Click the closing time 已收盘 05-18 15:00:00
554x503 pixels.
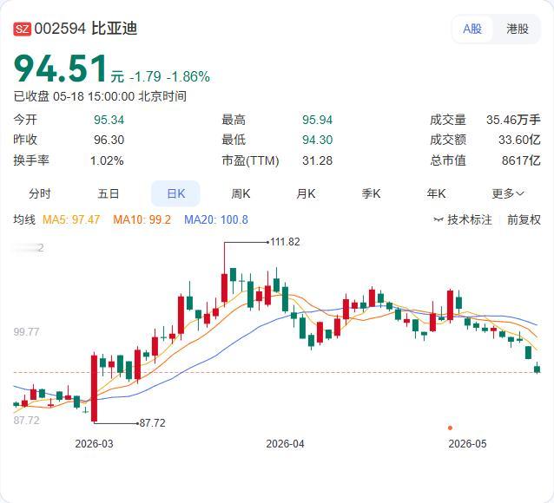click(x=74, y=96)
